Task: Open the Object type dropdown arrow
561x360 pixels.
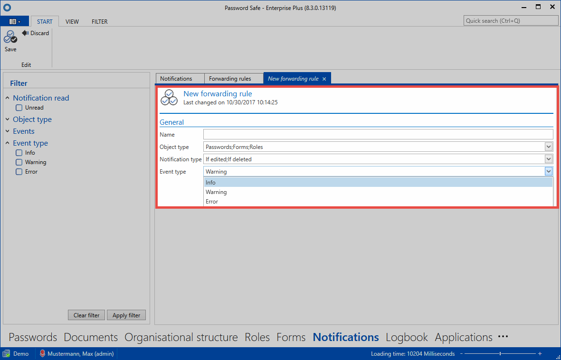Action: [549, 147]
